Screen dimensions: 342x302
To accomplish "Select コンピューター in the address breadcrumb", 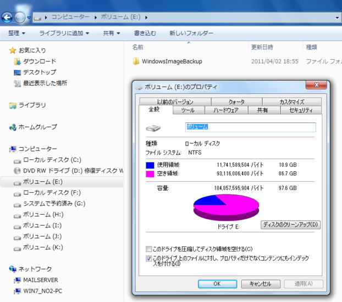I will (70, 17).
